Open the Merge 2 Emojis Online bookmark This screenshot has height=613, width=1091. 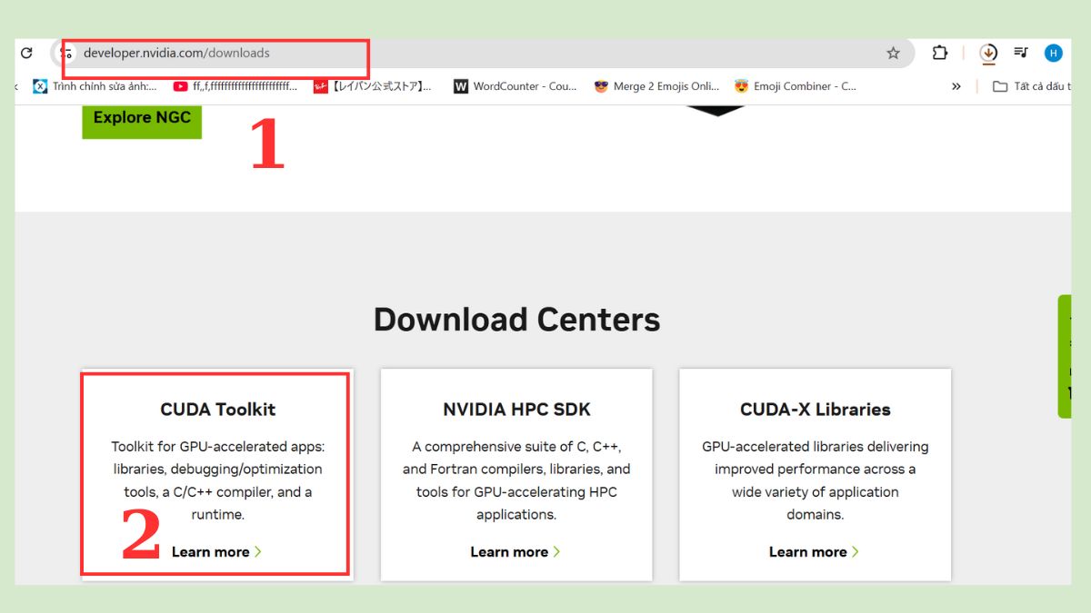click(x=656, y=86)
